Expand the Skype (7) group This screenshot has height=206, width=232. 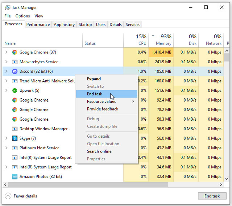pos(7,138)
